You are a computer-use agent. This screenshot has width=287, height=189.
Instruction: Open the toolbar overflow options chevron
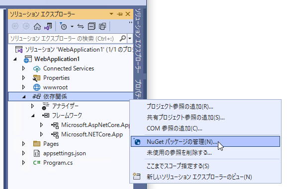[x=130, y=23]
